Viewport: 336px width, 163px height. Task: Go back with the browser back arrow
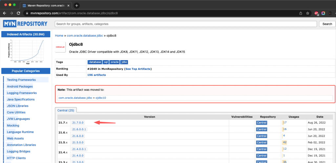[5, 13]
